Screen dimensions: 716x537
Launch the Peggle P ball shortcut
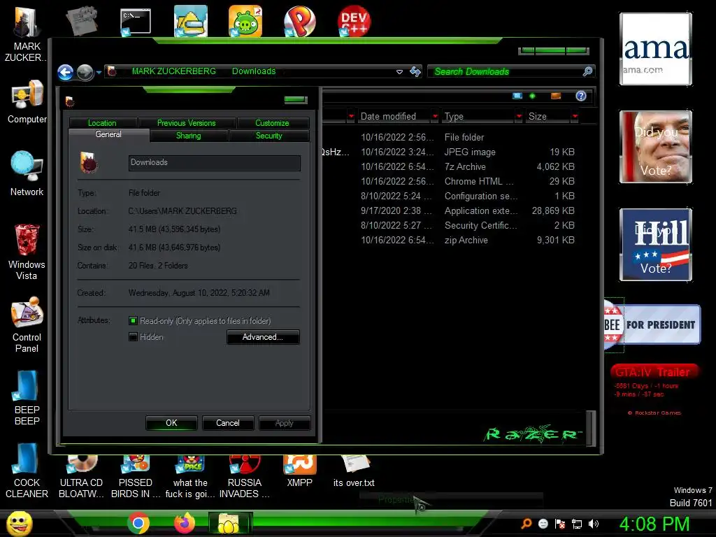[x=299, y=21]
